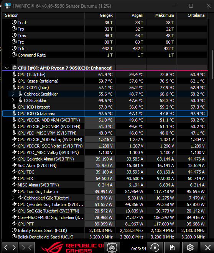Open sensor settings gear icon
Image resolution: width=214 pixels, height=253 pixels.
[190, 247]
